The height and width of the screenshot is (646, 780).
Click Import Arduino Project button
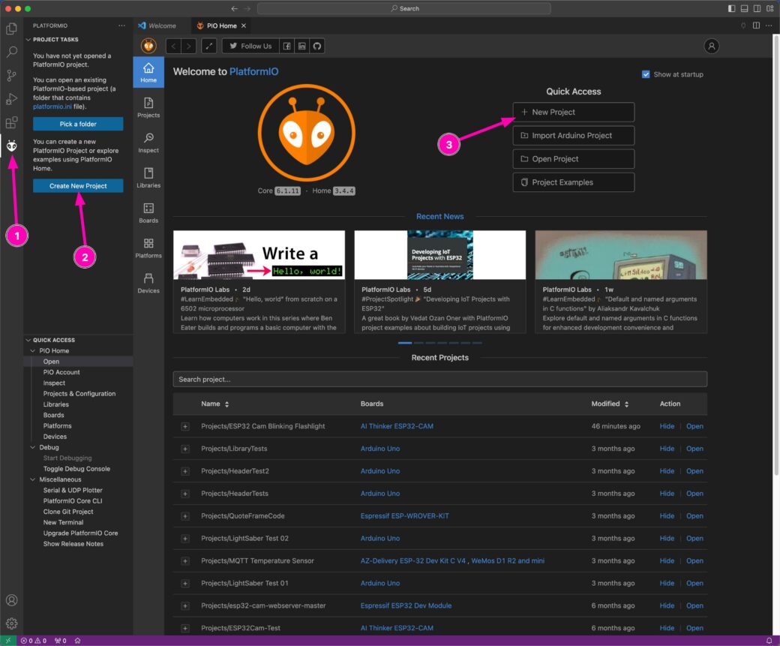pos(573,136)
